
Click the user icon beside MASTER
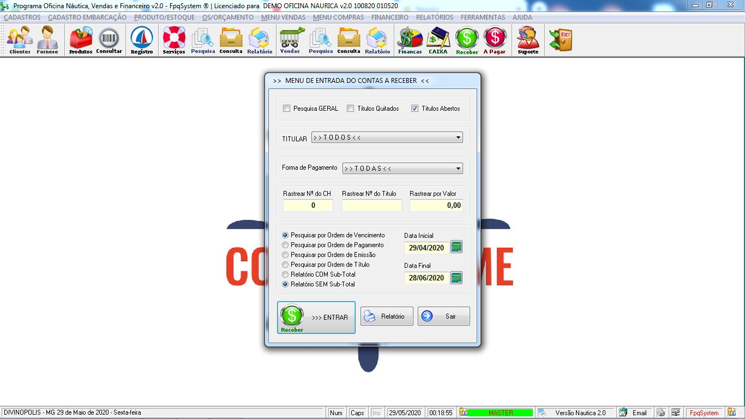coord(463,412)
